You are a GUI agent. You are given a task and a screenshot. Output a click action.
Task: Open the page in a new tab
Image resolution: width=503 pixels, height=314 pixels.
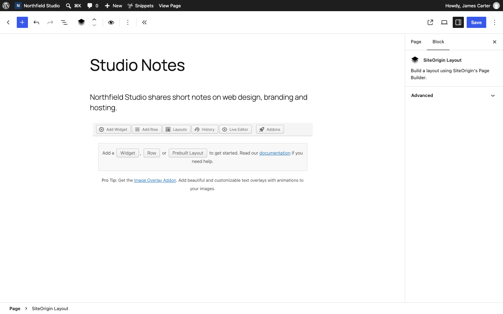pos(430,22)
